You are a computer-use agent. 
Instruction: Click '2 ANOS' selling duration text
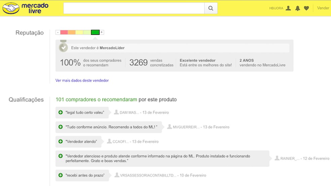click(247, 60)
